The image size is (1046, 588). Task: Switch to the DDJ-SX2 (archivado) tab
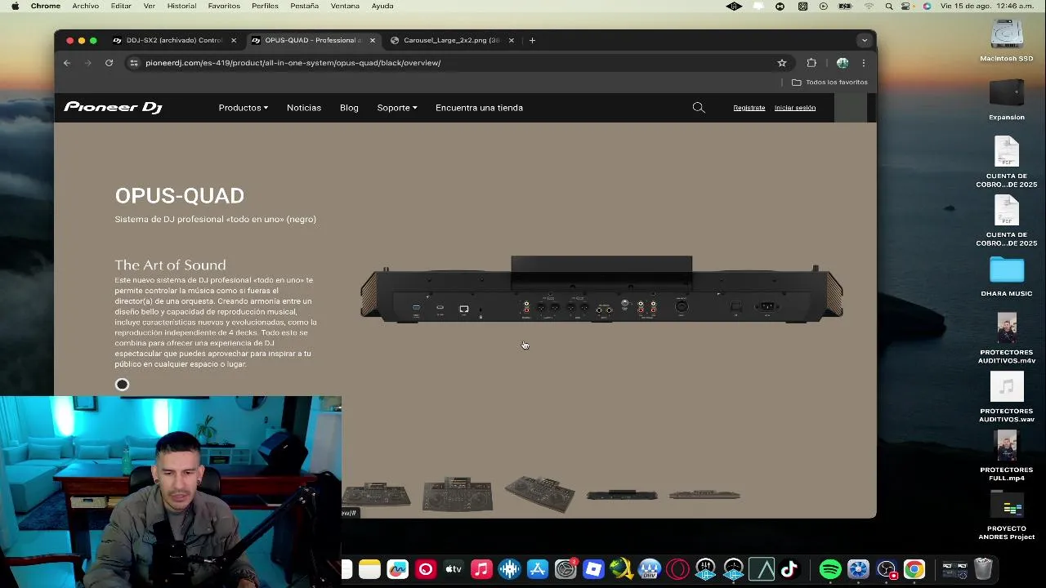click(174, 40)
